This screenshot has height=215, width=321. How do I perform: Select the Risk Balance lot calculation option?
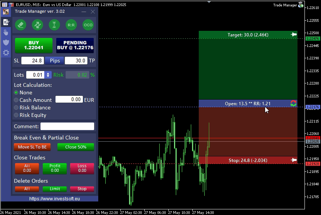16,107
